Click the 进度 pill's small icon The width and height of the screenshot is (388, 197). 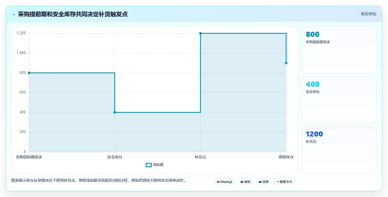260,182
